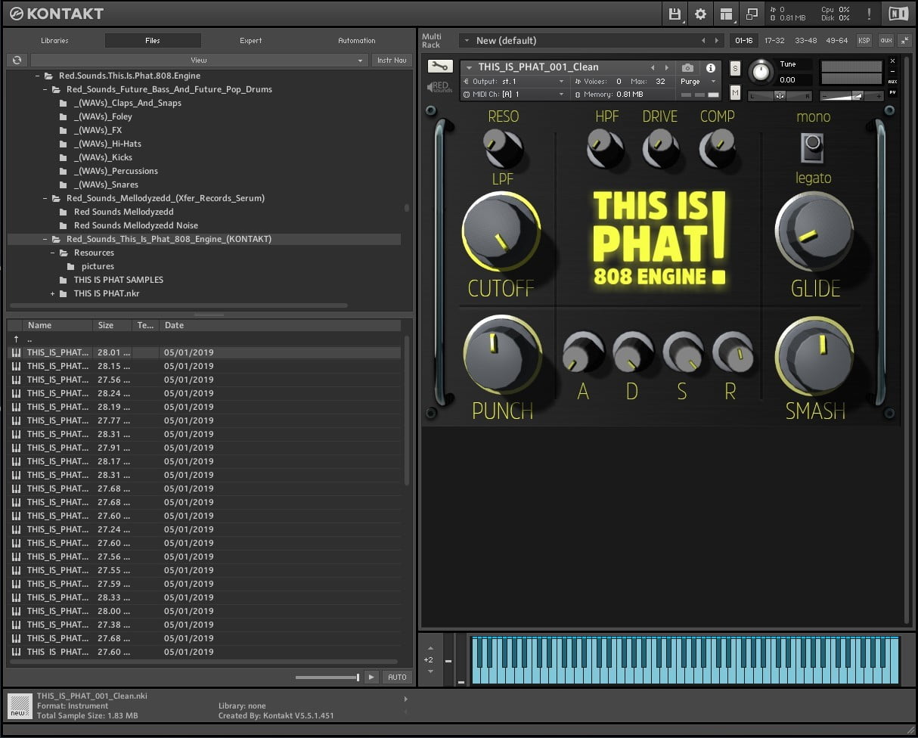Open the dropdown arrow before THIS_IS_PHAT_001_Clean
The height and width of the screenshot is (738, 918).
[x=469, y=67]
